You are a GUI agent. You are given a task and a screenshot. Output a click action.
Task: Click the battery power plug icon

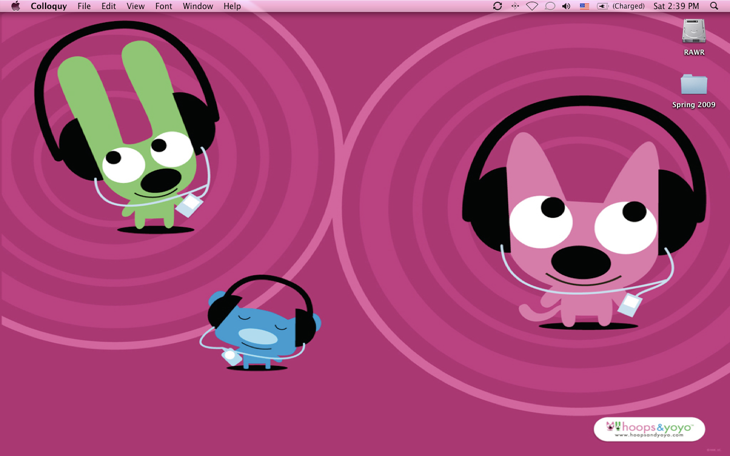(x=603, y=6)
